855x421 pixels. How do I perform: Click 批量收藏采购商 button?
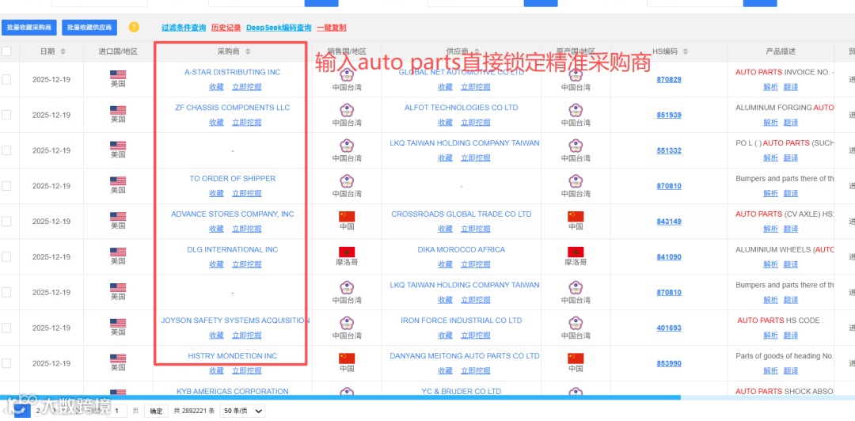(29, 27)
